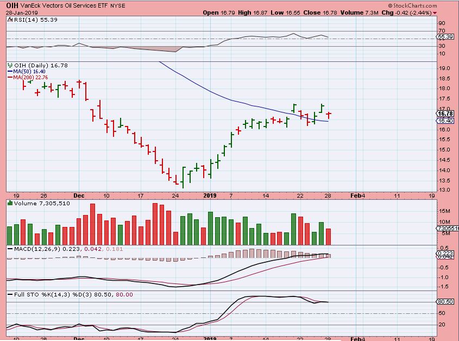The height and width of the screenshot is (341, 459).
Task: Click the StockCharts.com copyright label
Action: 412,5
